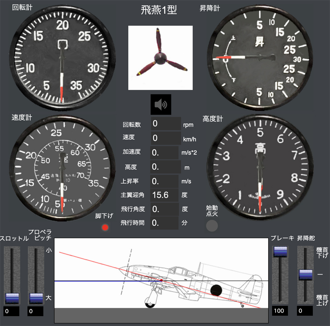Image resolution: width=330 pixels, height=326 pixels.
Task: Click the ブレーキ brake slider handle
Action: [x=280, y=252]
